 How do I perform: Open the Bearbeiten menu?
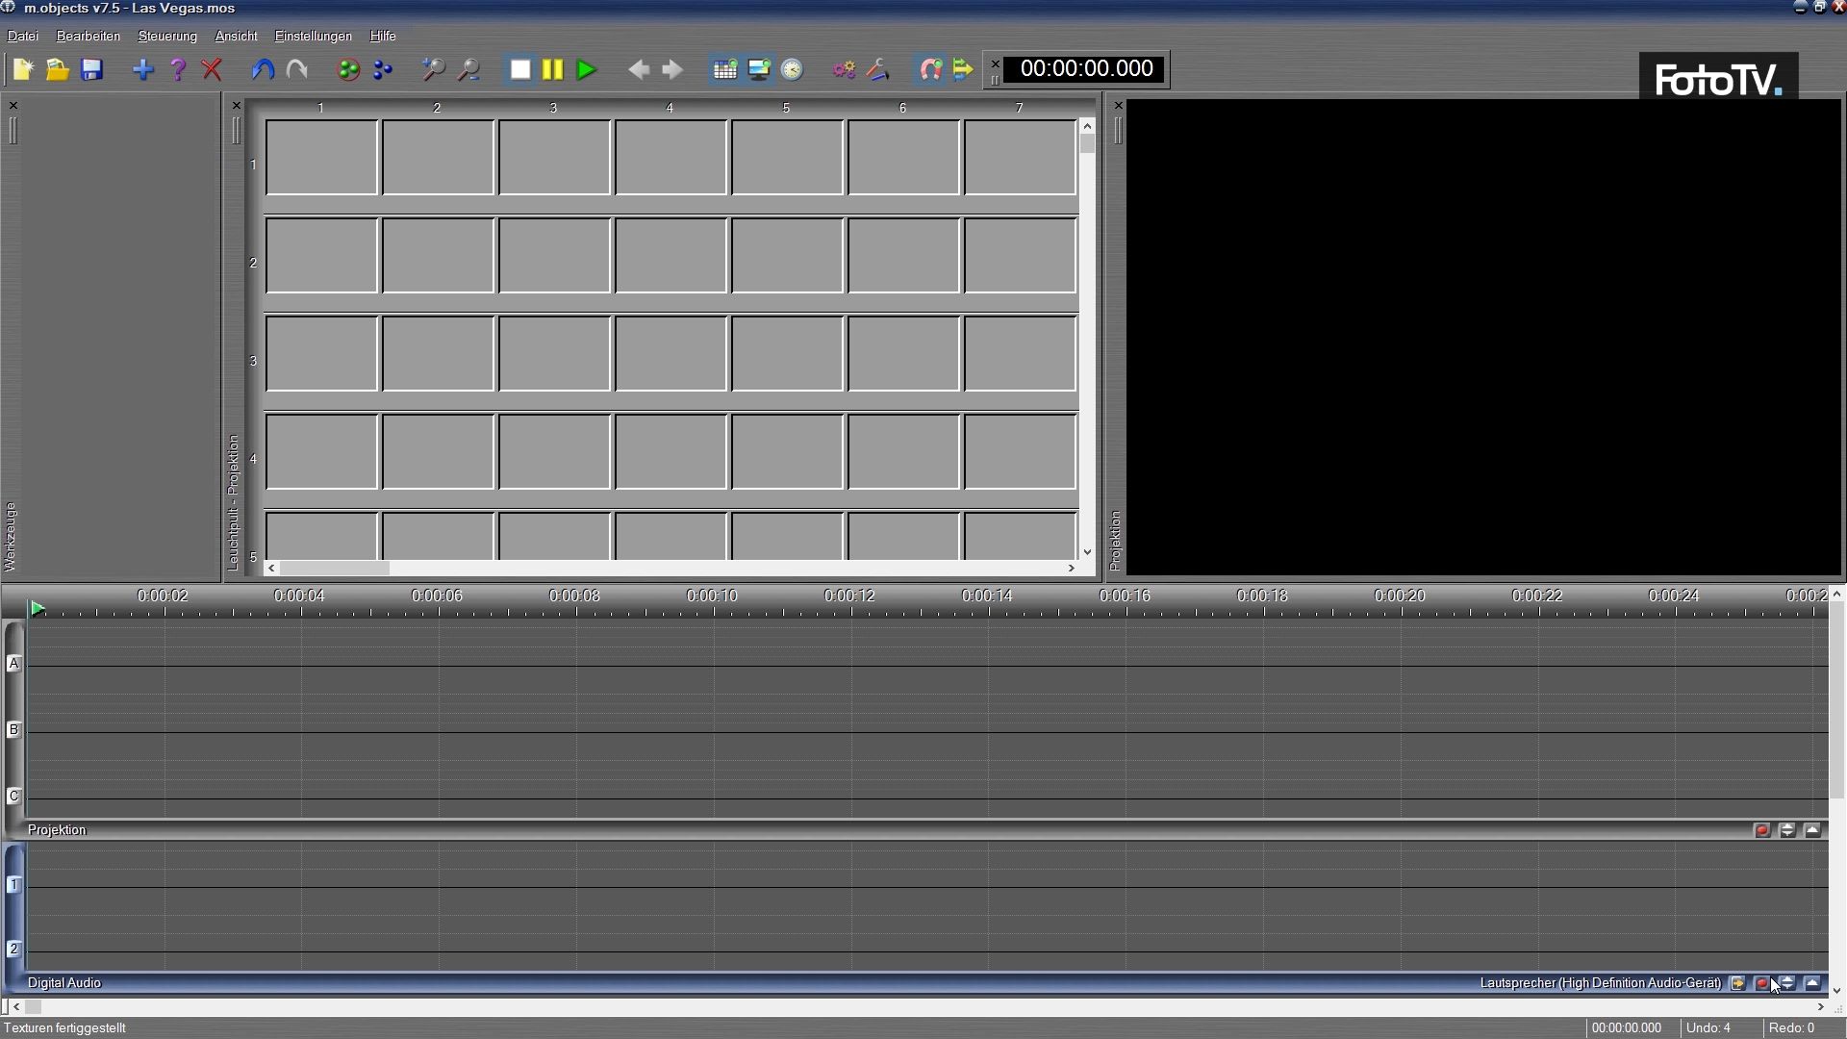coord(89,36)
